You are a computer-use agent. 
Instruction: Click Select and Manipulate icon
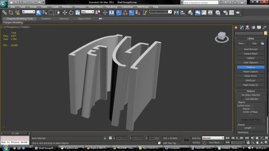pos(105,13)
